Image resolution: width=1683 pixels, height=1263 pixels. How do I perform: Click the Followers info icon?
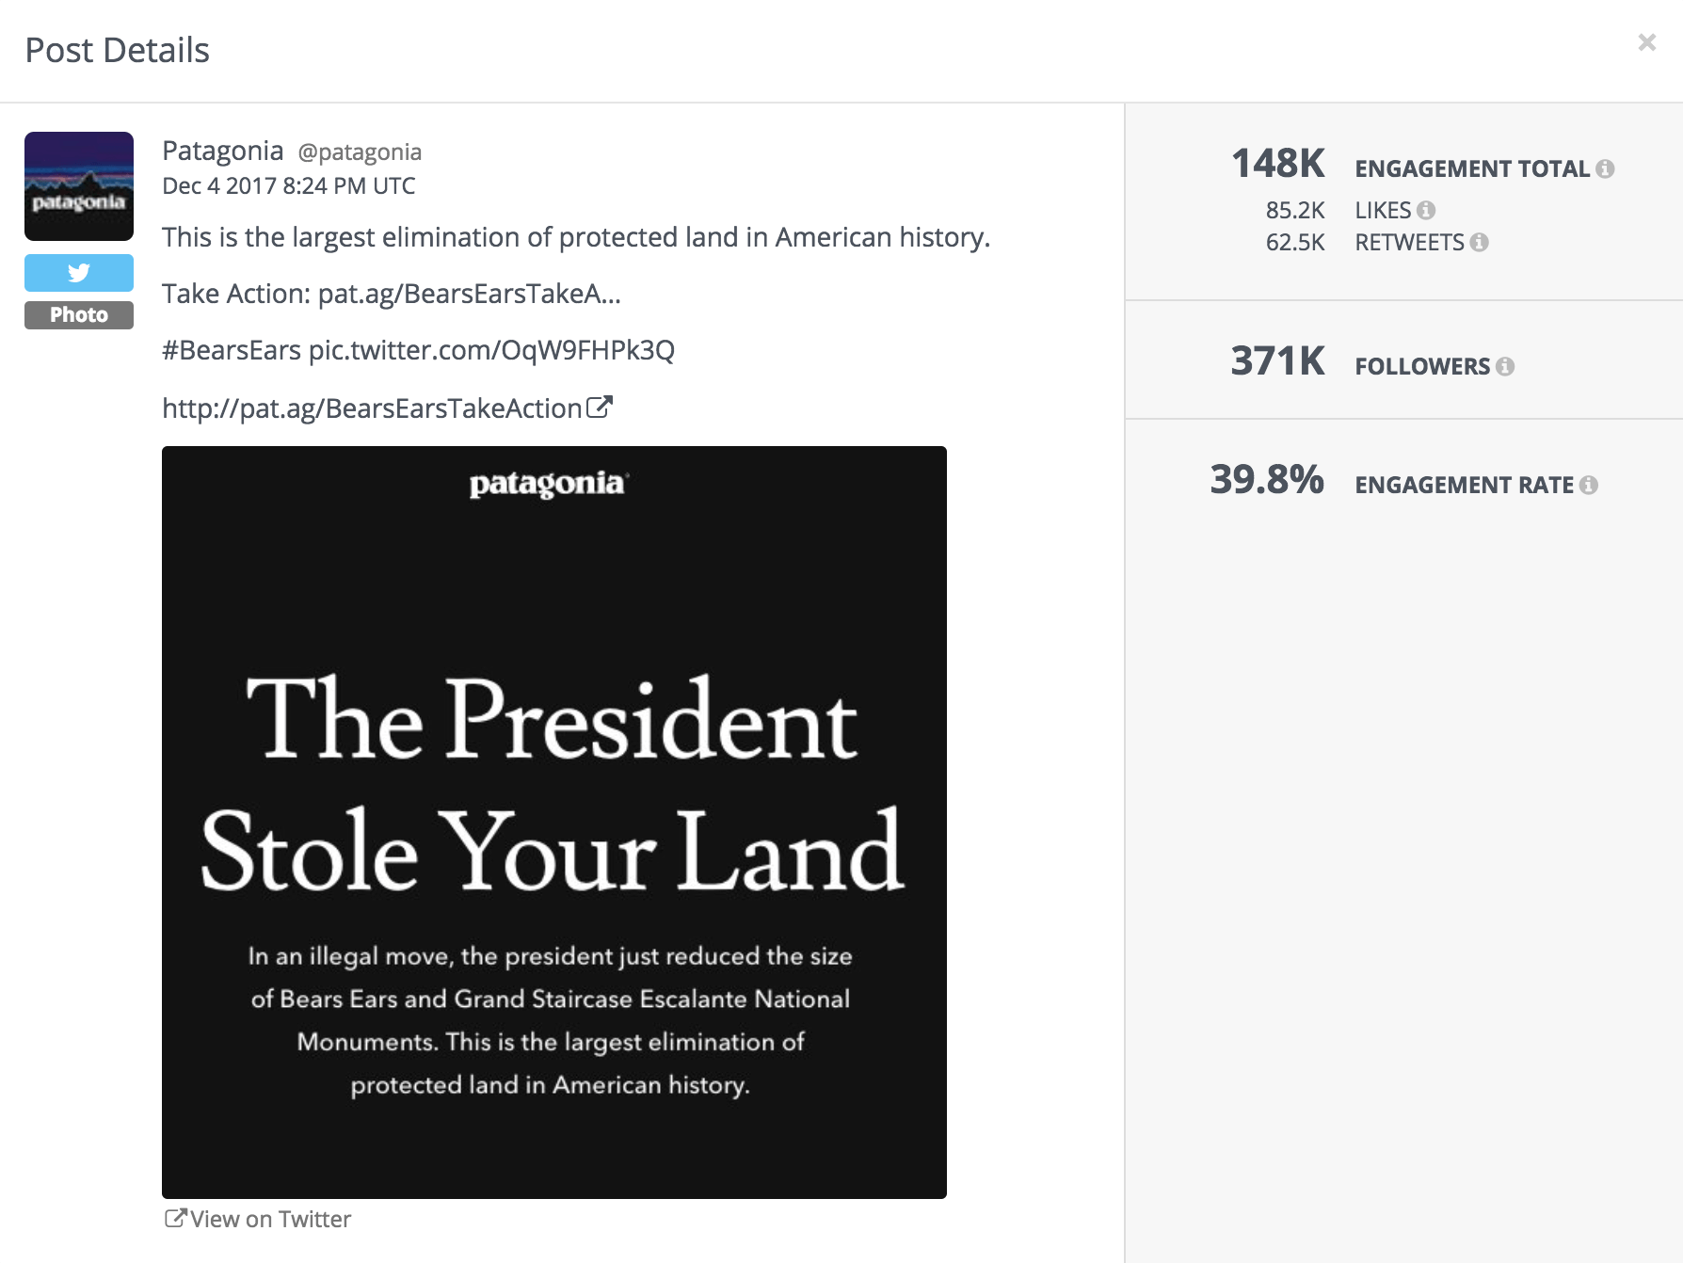click(1505, 366)
